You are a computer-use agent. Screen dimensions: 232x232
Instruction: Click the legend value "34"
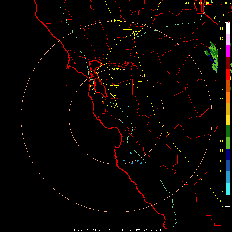(221, 110)
